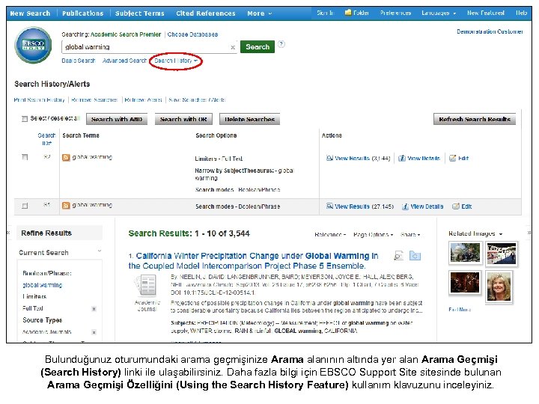Check the box for search S1

pos(25,206)
